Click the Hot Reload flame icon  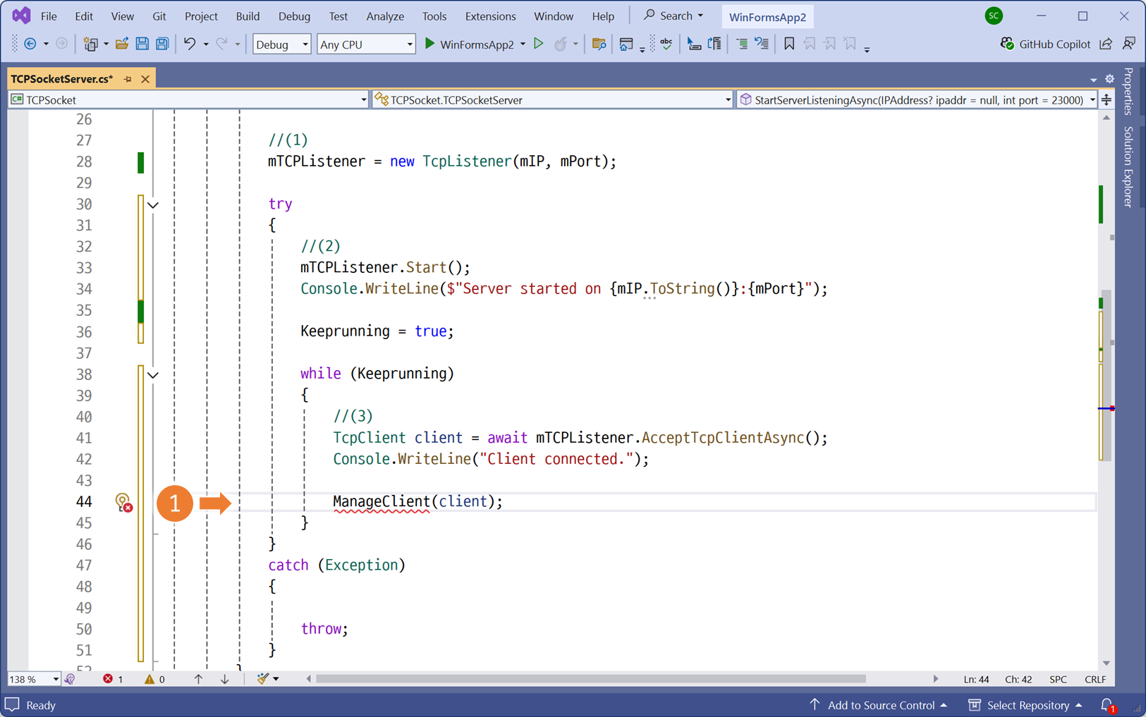pos(561,44)
